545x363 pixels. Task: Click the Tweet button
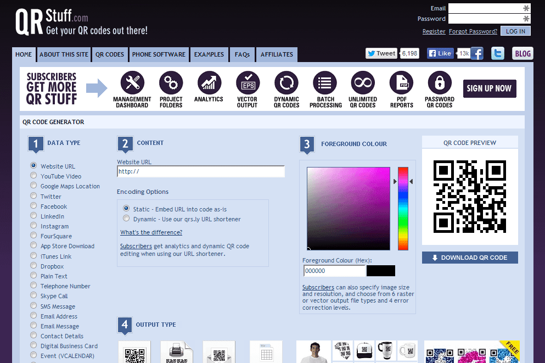(x=381, y=53)
